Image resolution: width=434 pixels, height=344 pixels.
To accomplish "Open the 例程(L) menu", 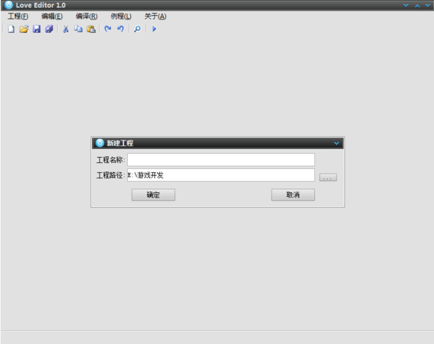I will (x=121, y=16).
